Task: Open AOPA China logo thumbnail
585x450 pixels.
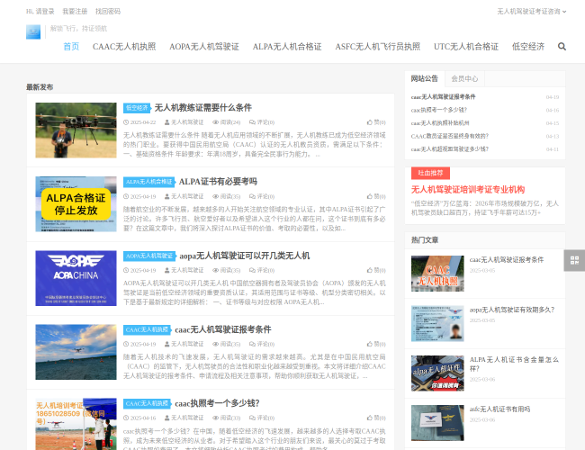Action: click(x=76, y=278)
